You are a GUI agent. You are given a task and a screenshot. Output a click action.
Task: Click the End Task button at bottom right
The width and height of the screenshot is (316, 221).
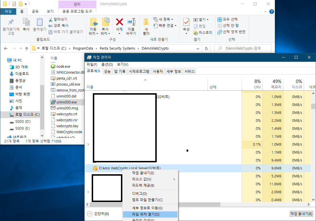(x=301, y=214)
